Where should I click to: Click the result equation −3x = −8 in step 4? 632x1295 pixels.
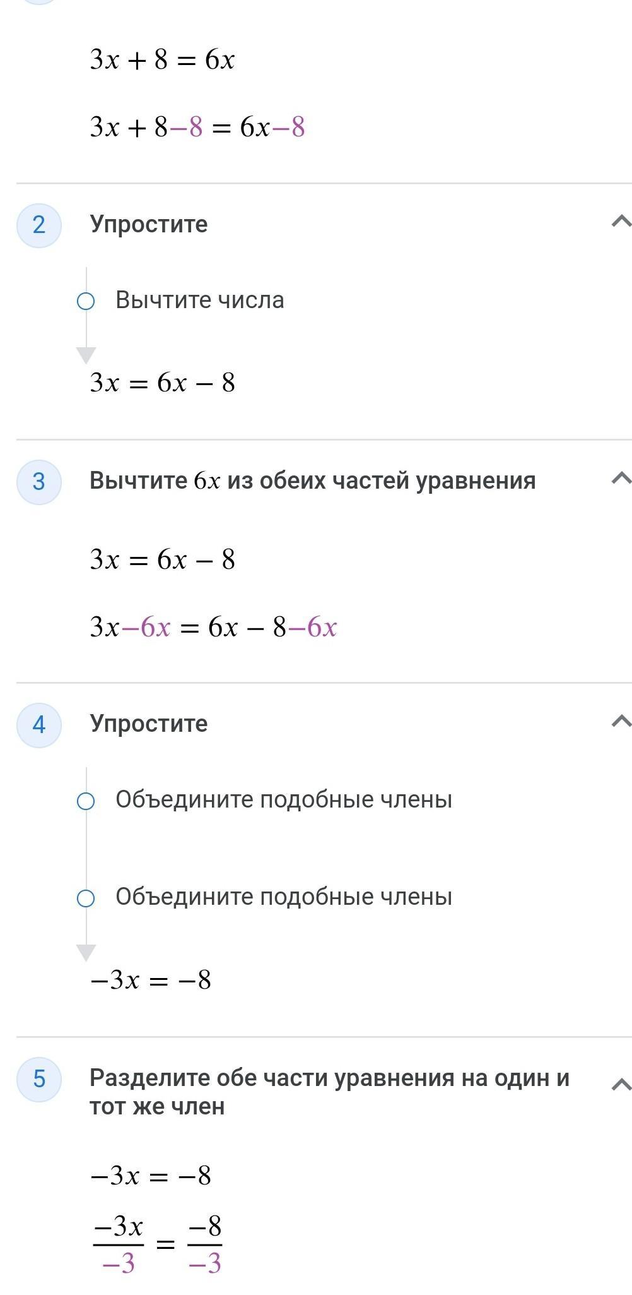point(151,981)
